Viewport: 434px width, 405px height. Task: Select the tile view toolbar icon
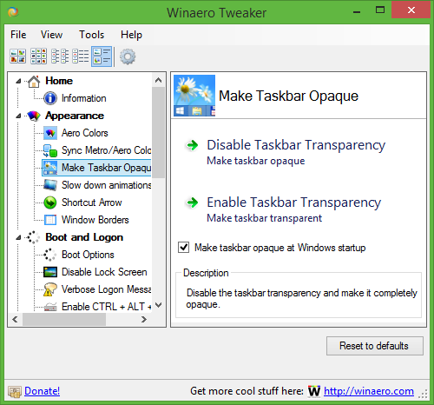pyautogui.click(x=102, y=56)
